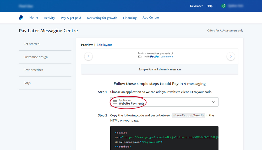Click the Edit layout link
Image resolution: width=262 pixels, height=150 pixels.
(104, 45)
